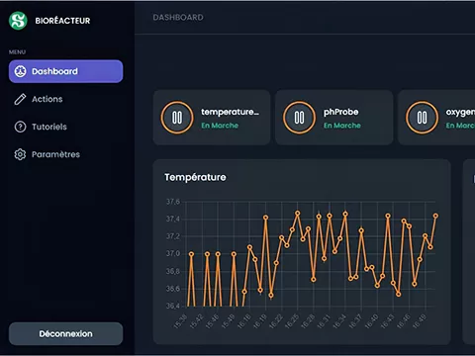This screenshot has height=356, width=475.
Task: Pause the oxygen sensor
Action: (422, 118)
